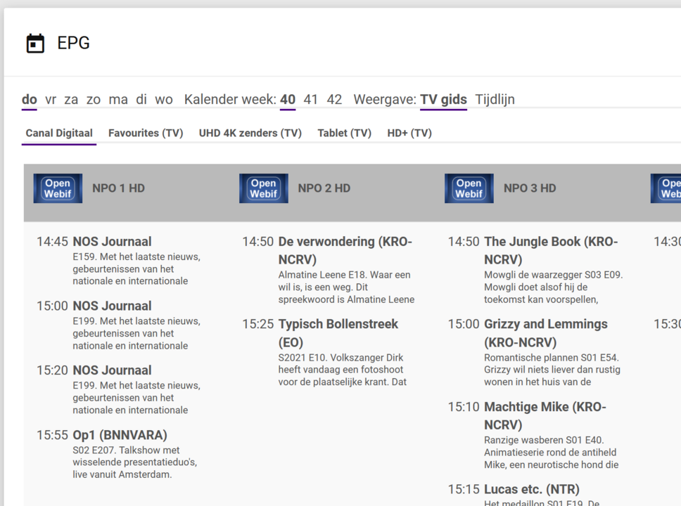Click the EPG calendar icon
This screenshot has width=681, height=506.
[35, 44]
